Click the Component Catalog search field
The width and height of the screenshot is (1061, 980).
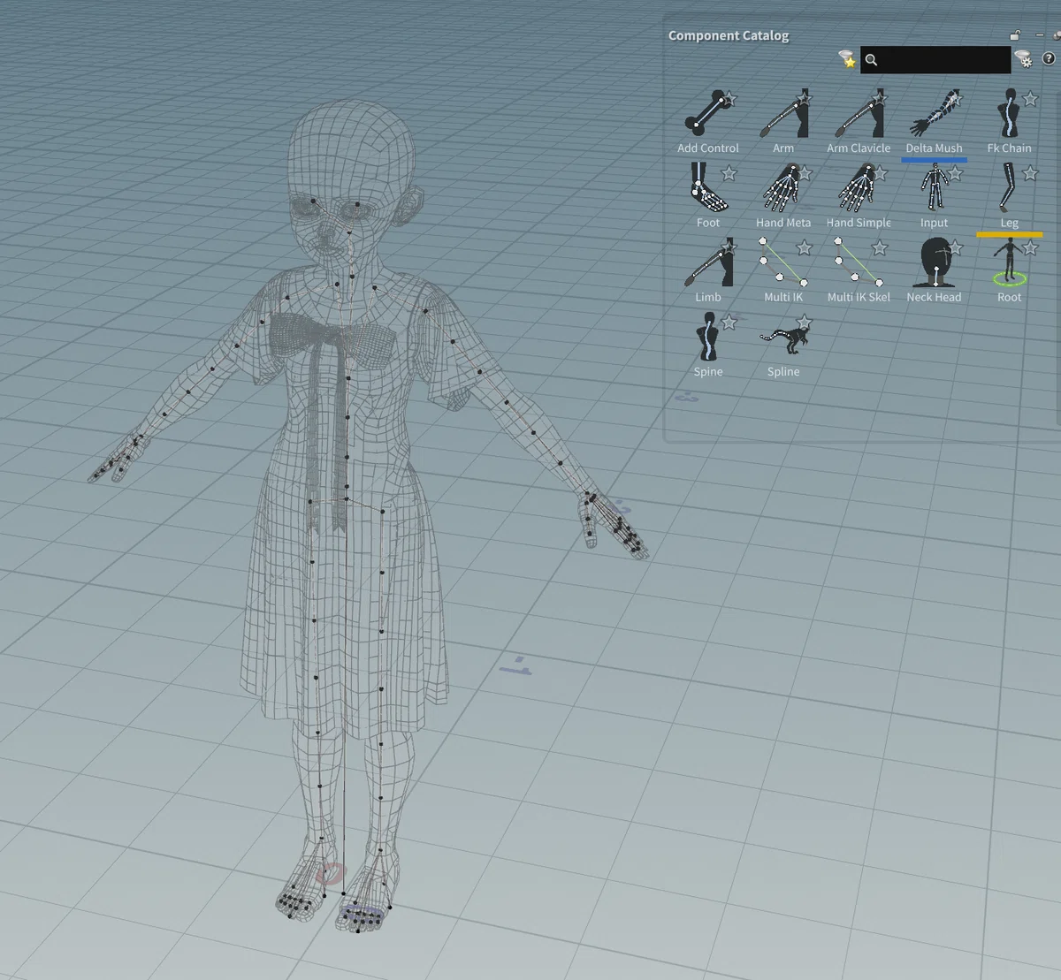point(935,59)
